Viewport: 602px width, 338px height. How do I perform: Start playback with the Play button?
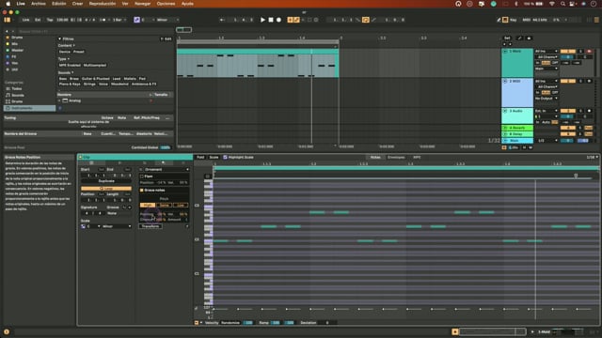coord(262,20)
